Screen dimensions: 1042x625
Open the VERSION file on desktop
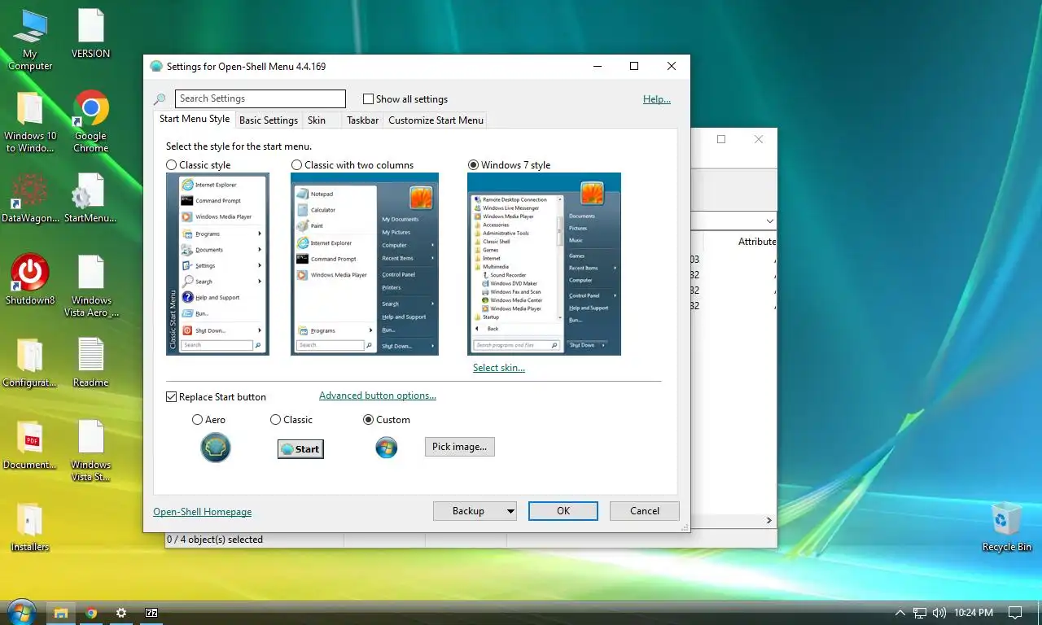91,34
